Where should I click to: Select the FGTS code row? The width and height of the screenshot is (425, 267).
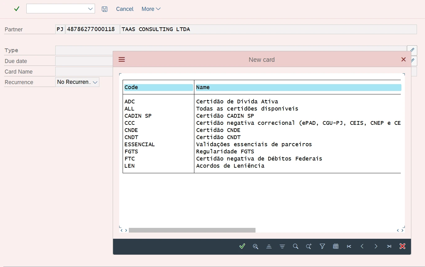point(131,152)
